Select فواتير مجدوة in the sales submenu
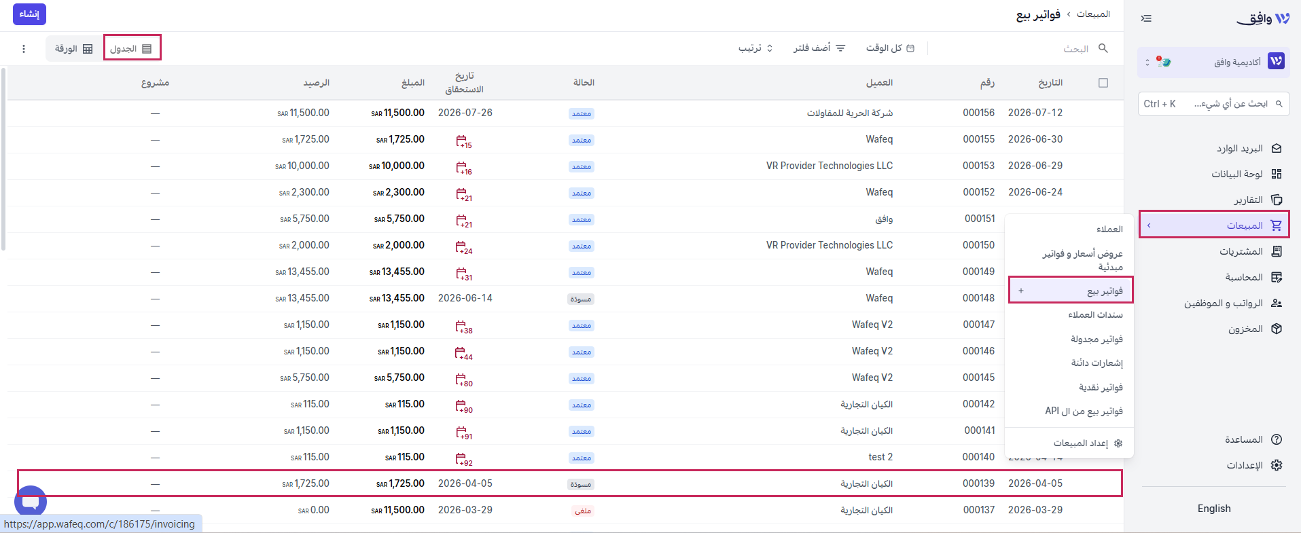The height and width of the screenshot is (533, 1301). [1097, 339]
